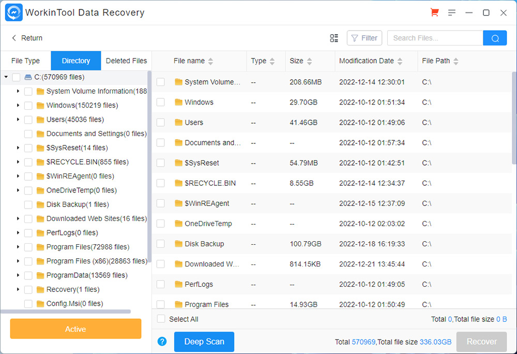
Task: Sort by File Path using its sort arrows
Action: click(x=455, y=61)
